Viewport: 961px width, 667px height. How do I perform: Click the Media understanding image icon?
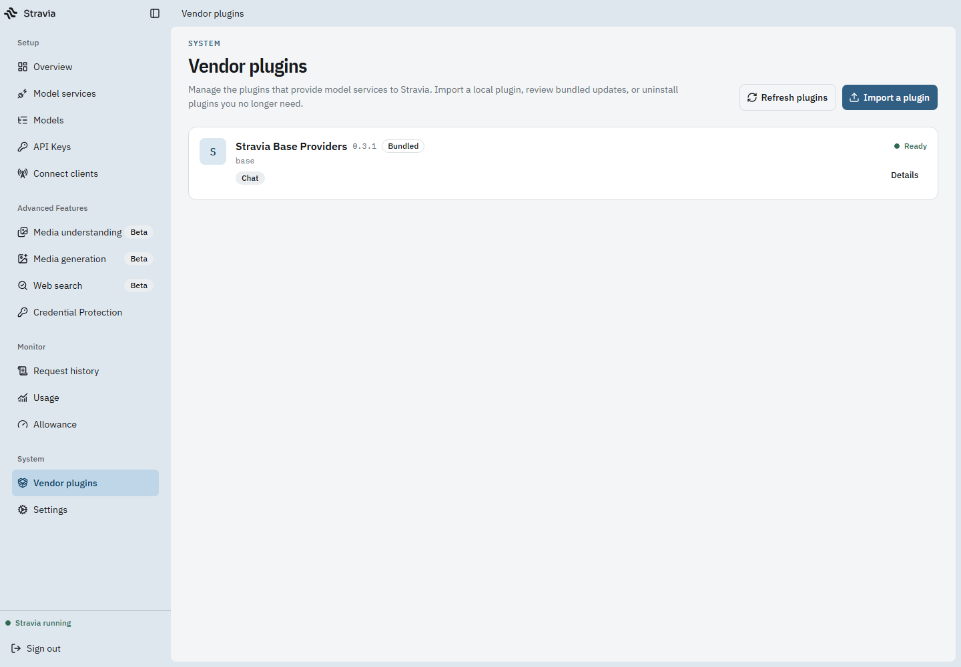23,232
